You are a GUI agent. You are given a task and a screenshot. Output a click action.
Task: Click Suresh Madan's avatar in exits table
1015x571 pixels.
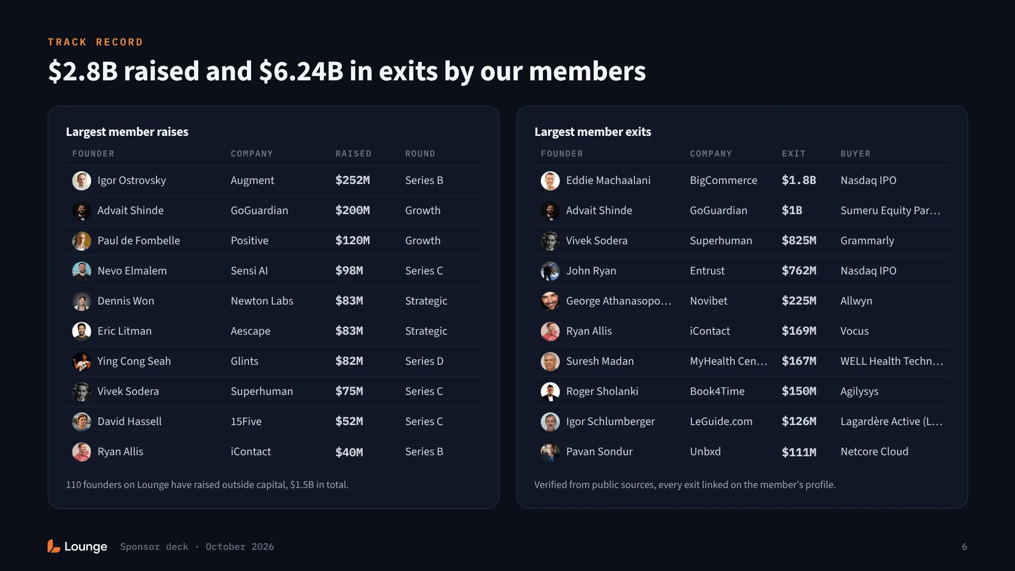point(550,362)
